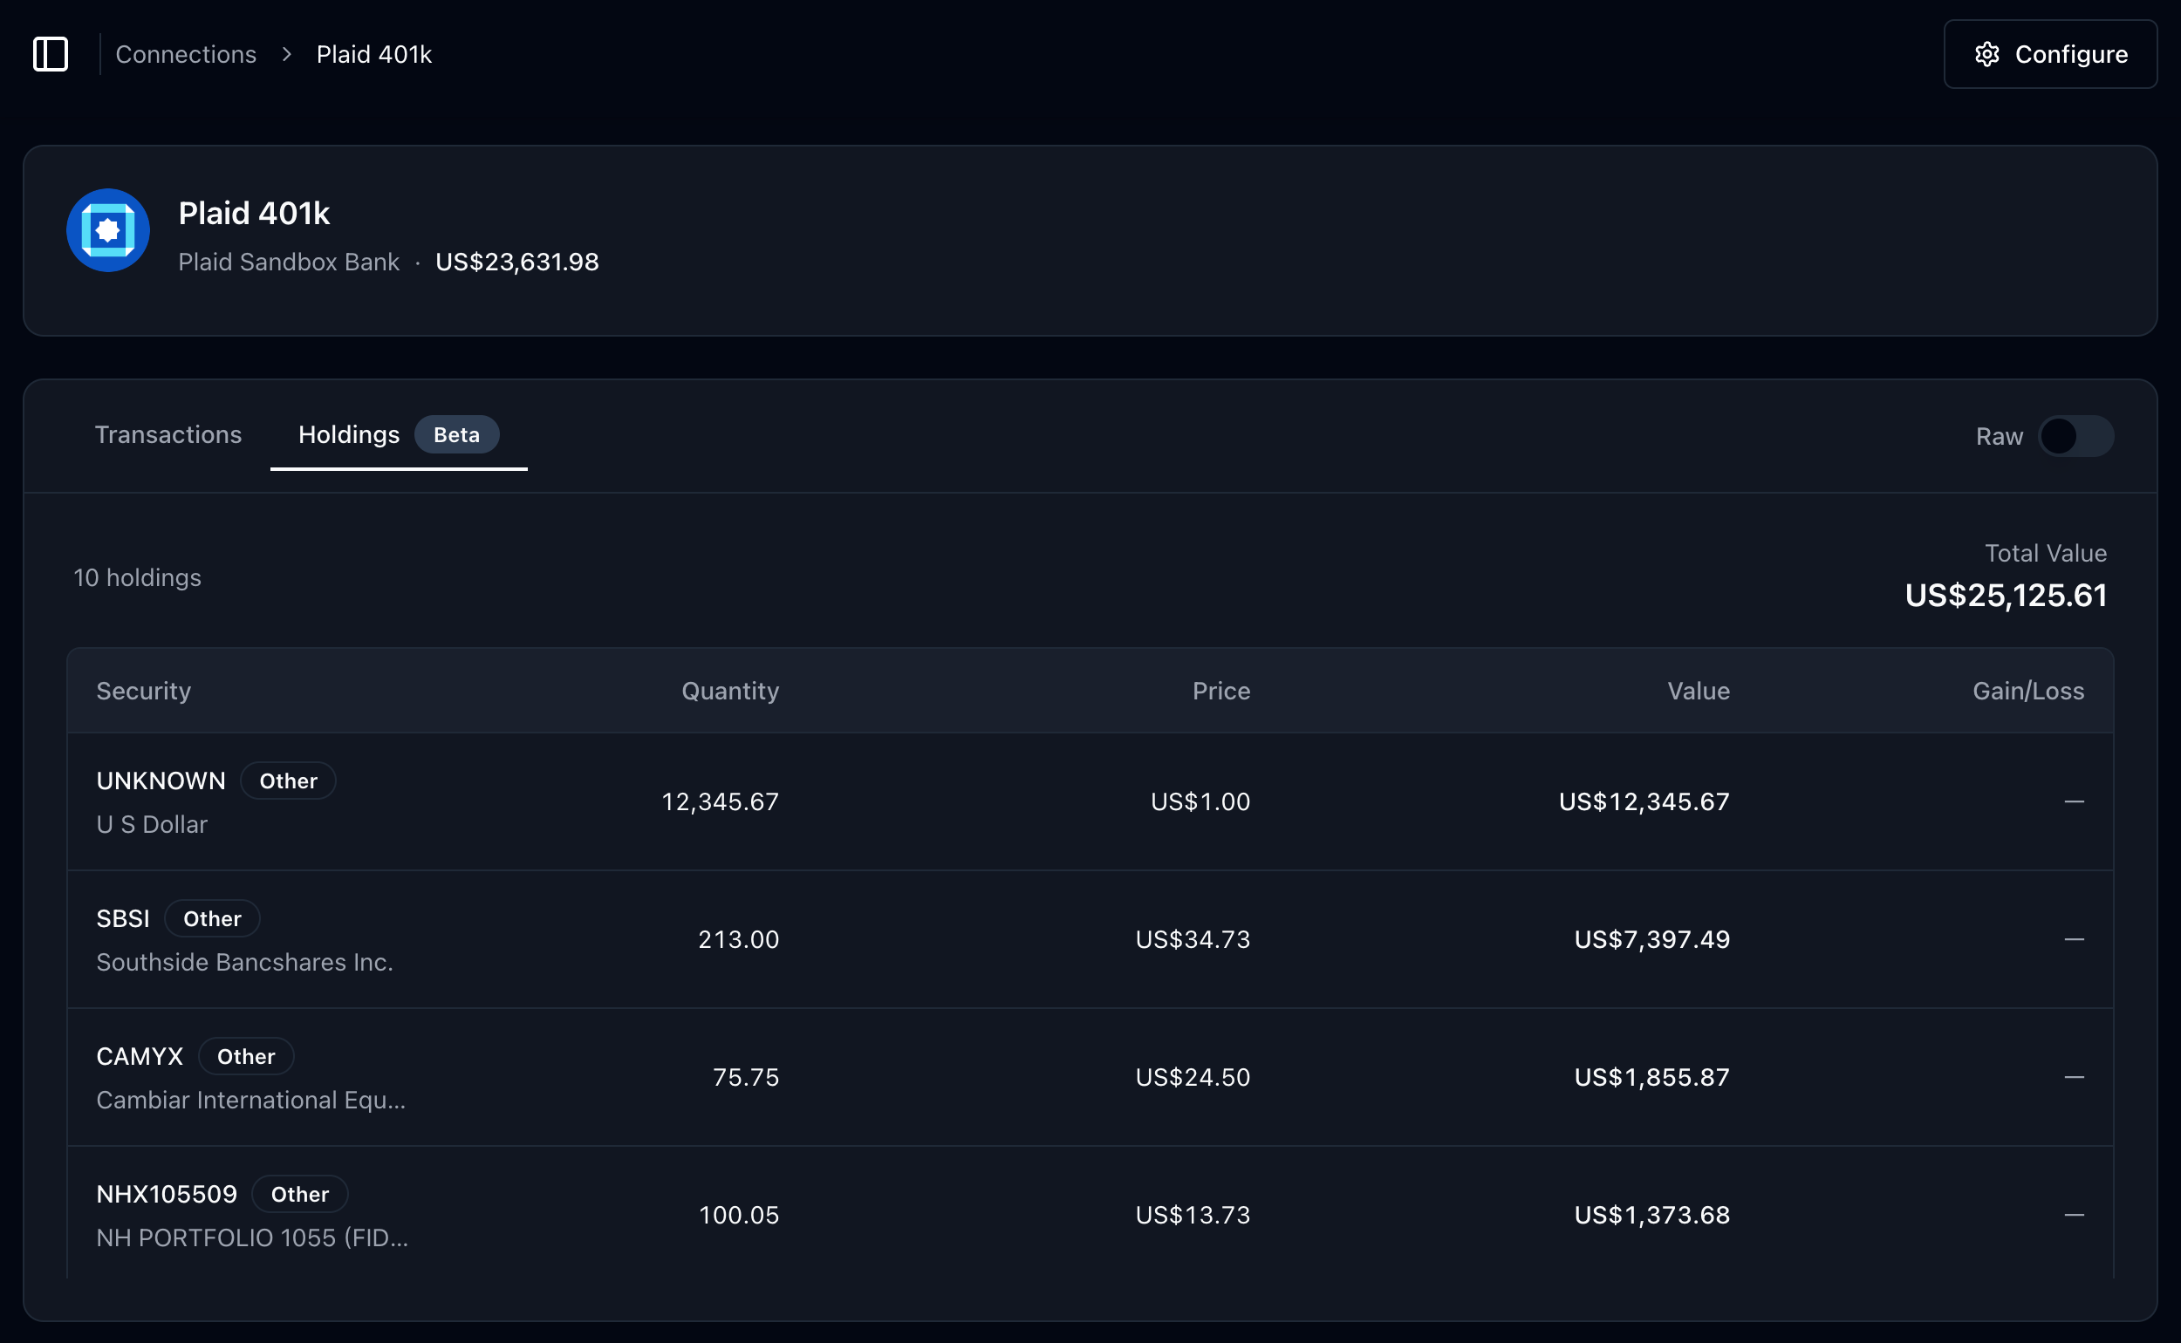Click the Beta badge
This screenshot has width=2181, height=1343.
pyautogui.click(x=456, y=434)
